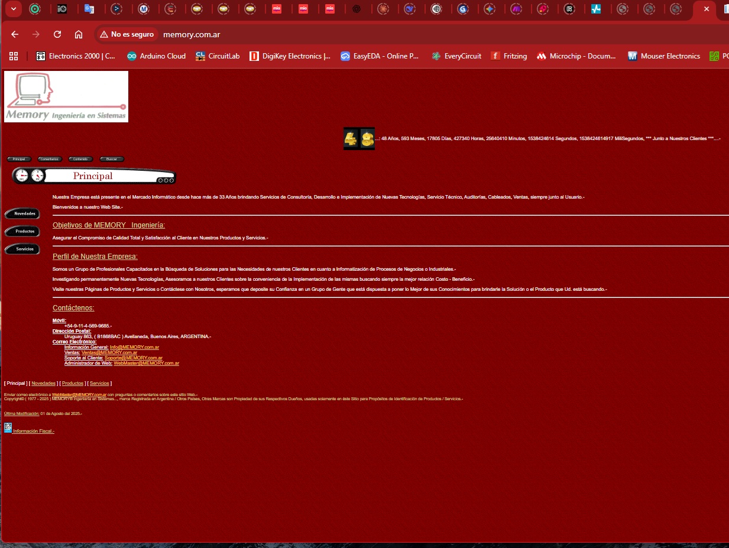The image size is (729, 548).
Task: Open the tab search dropdown
Action: click(13, 9)
